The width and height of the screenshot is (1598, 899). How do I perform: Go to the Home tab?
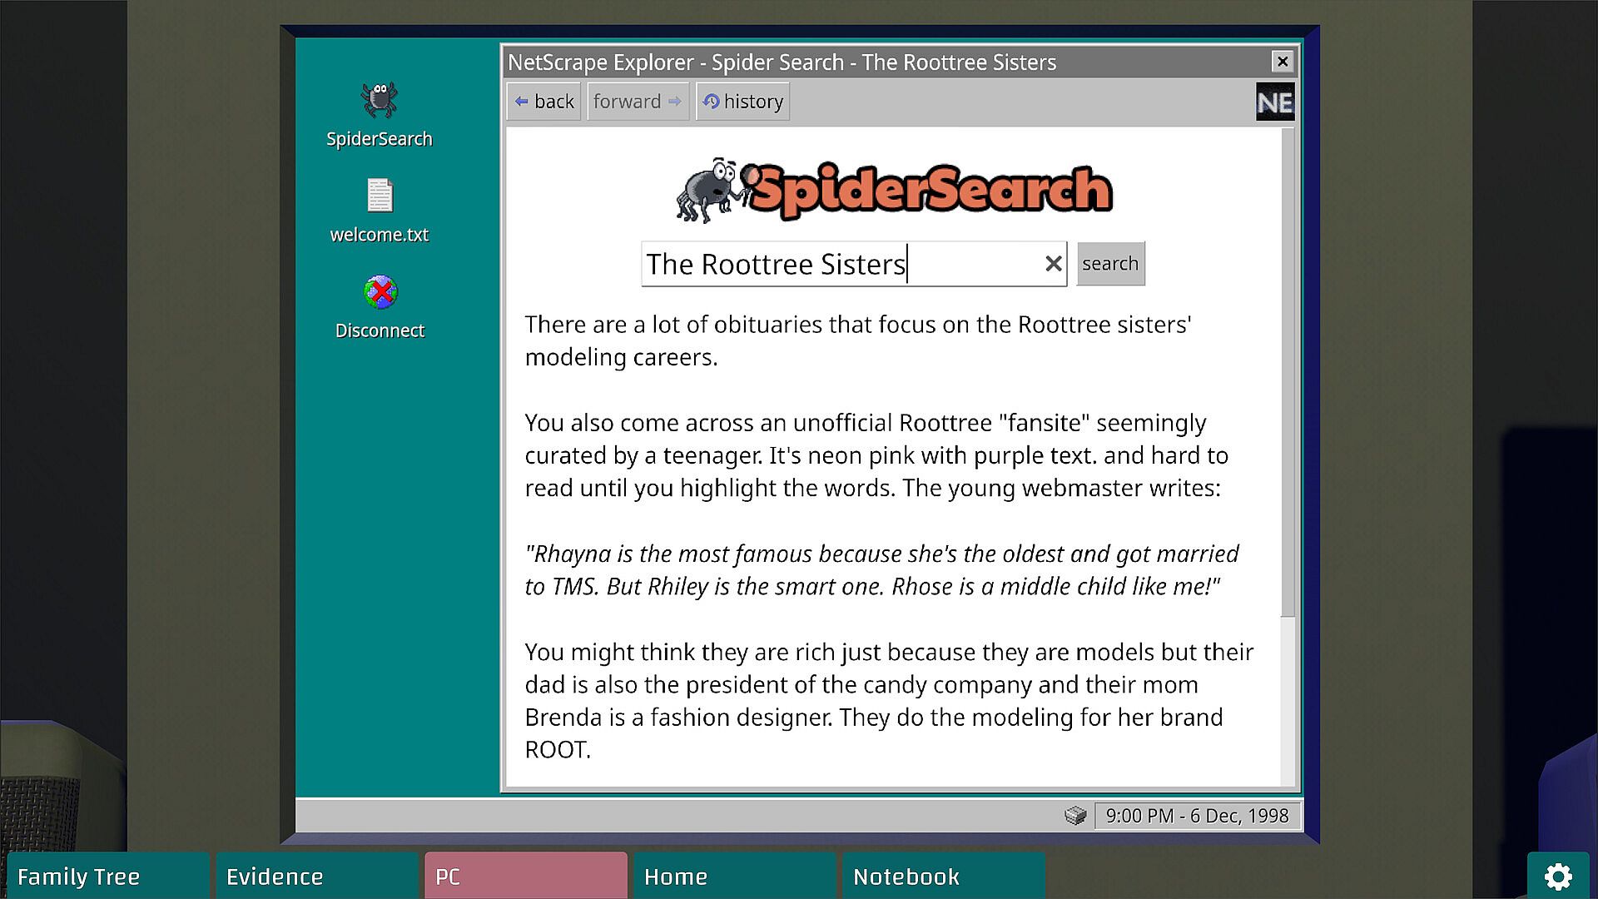(x=734, y=876)
